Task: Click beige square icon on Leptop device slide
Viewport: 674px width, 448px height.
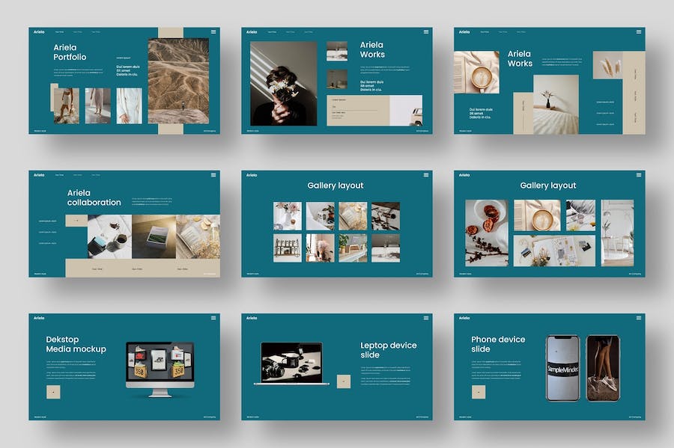Action: 344,381
